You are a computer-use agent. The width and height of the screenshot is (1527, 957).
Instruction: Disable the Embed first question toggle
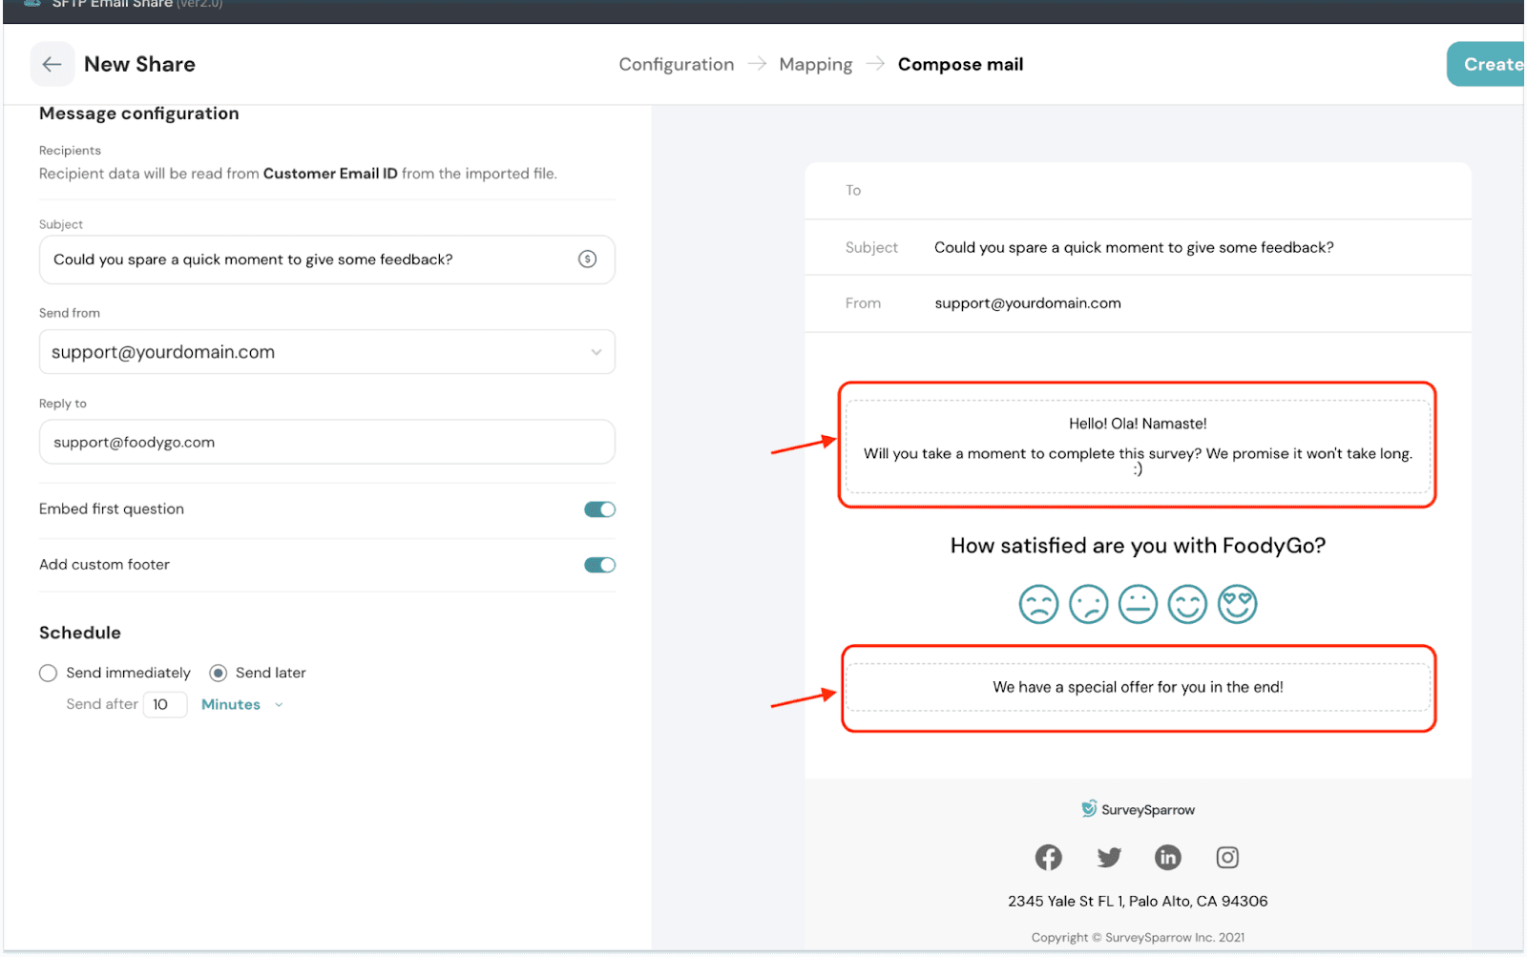tap(599, 510)
